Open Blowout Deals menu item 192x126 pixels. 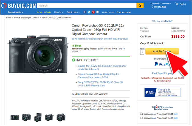pyautogui.click(x=44, y=12)
